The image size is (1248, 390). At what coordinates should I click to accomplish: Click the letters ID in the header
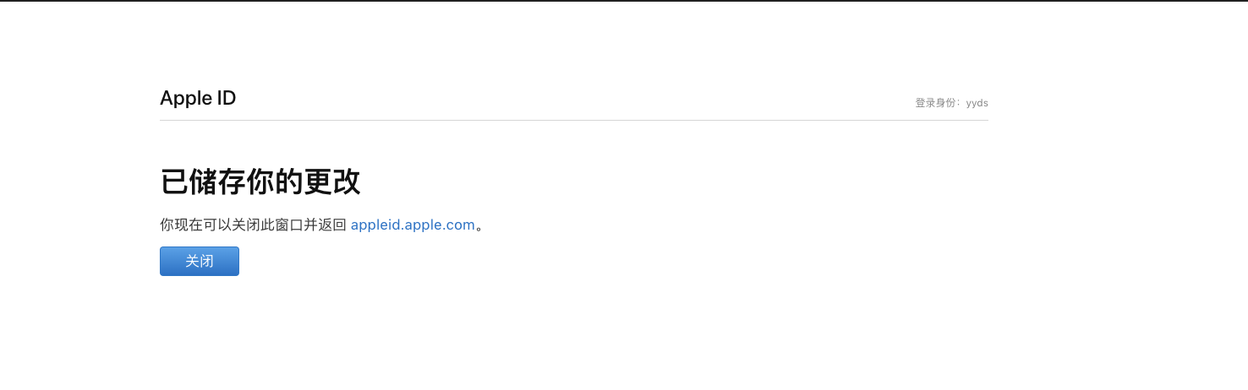[225, 98]
